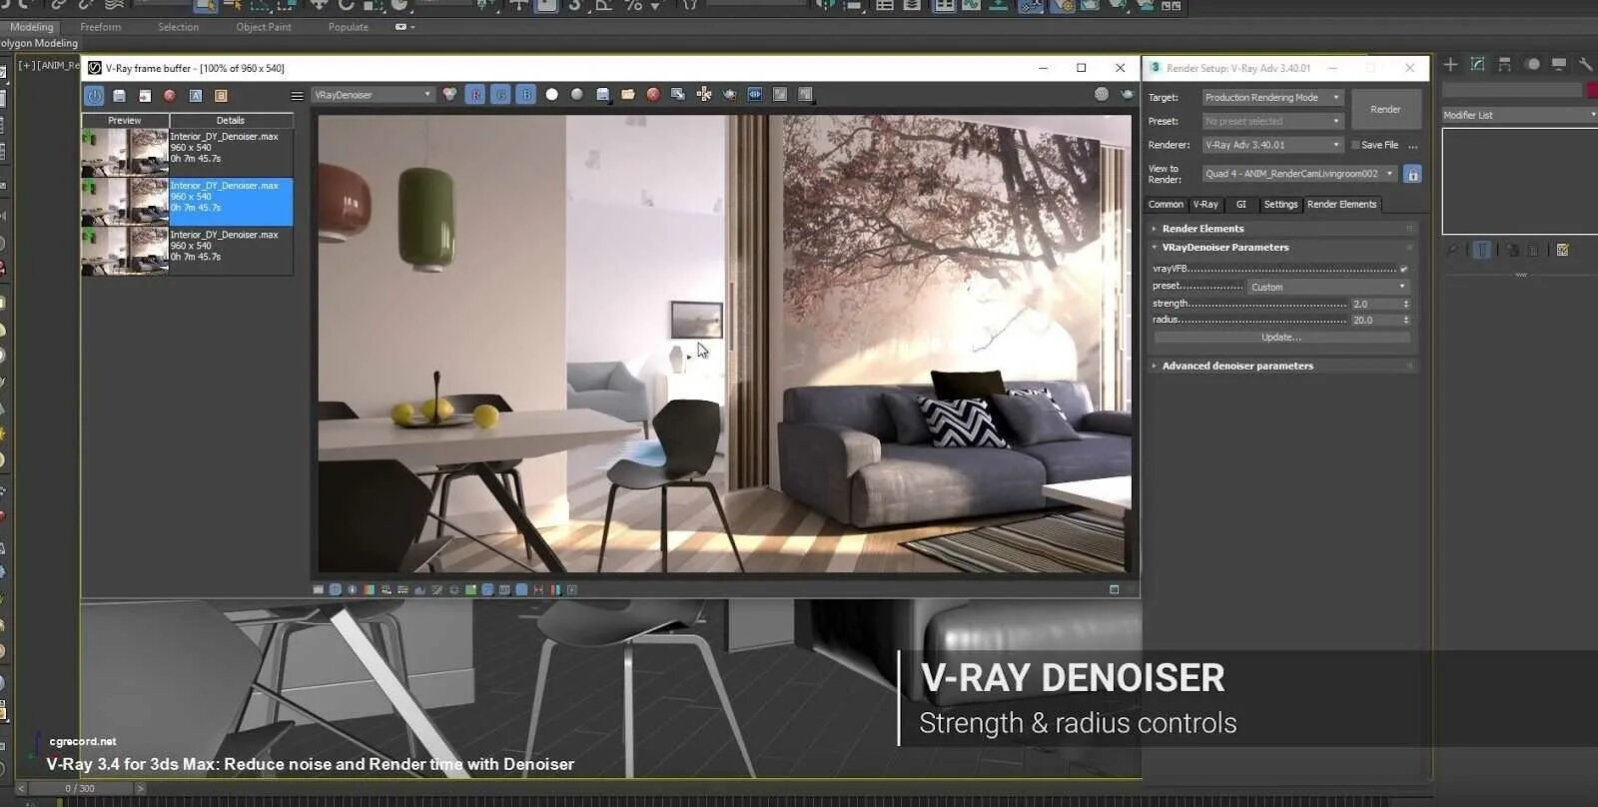Viewport: 1598px width, 807px height.
Task: Toggle the view lock icon in Render Setup
Action: coord(1412,174)
